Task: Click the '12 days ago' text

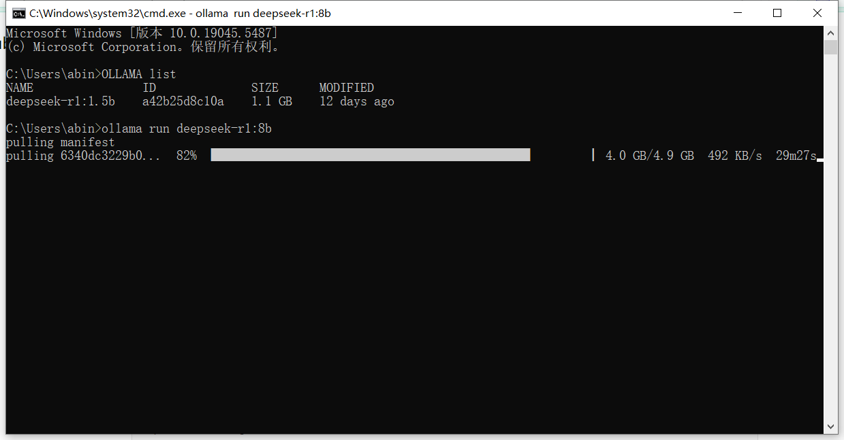Action: tap(357, 101)
